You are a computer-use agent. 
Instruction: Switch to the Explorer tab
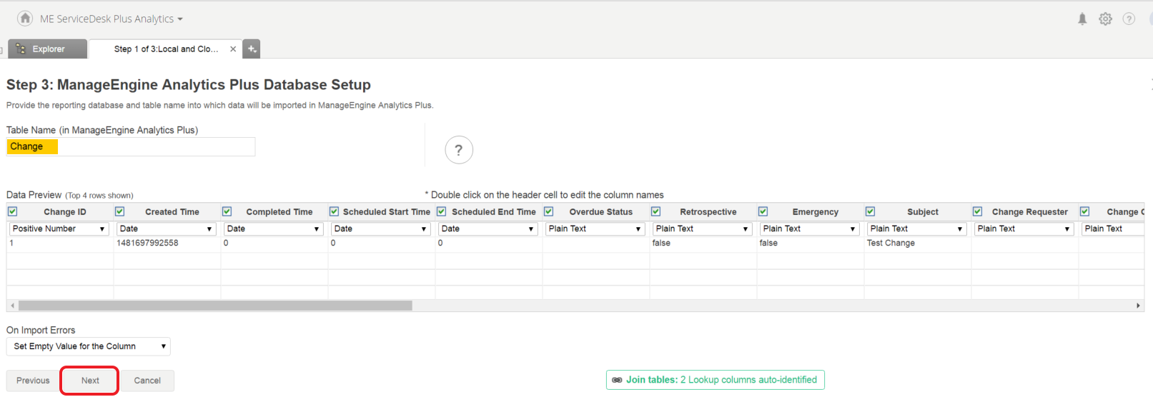click(x=47, y=49)
